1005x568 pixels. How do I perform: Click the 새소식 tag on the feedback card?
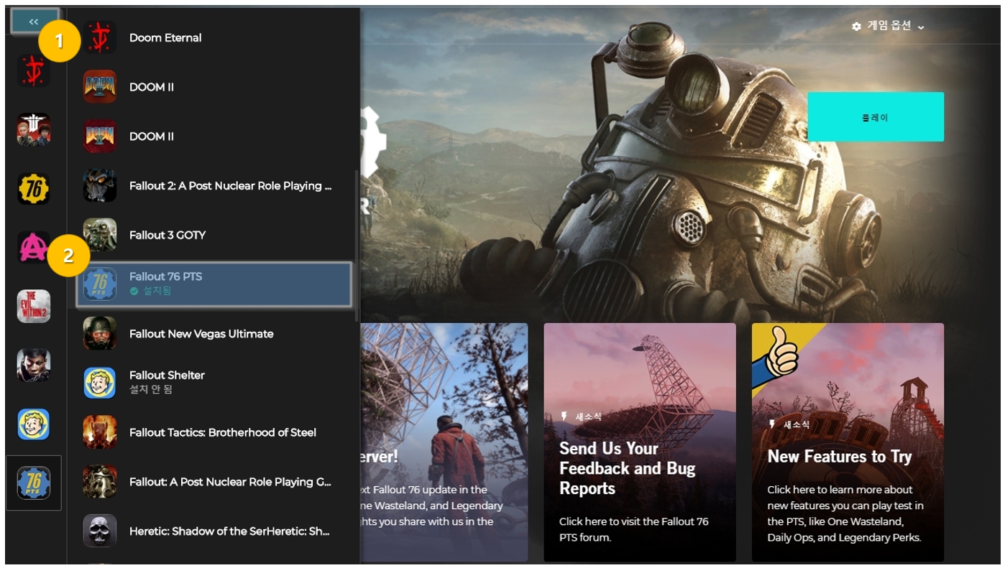[581, 416]
